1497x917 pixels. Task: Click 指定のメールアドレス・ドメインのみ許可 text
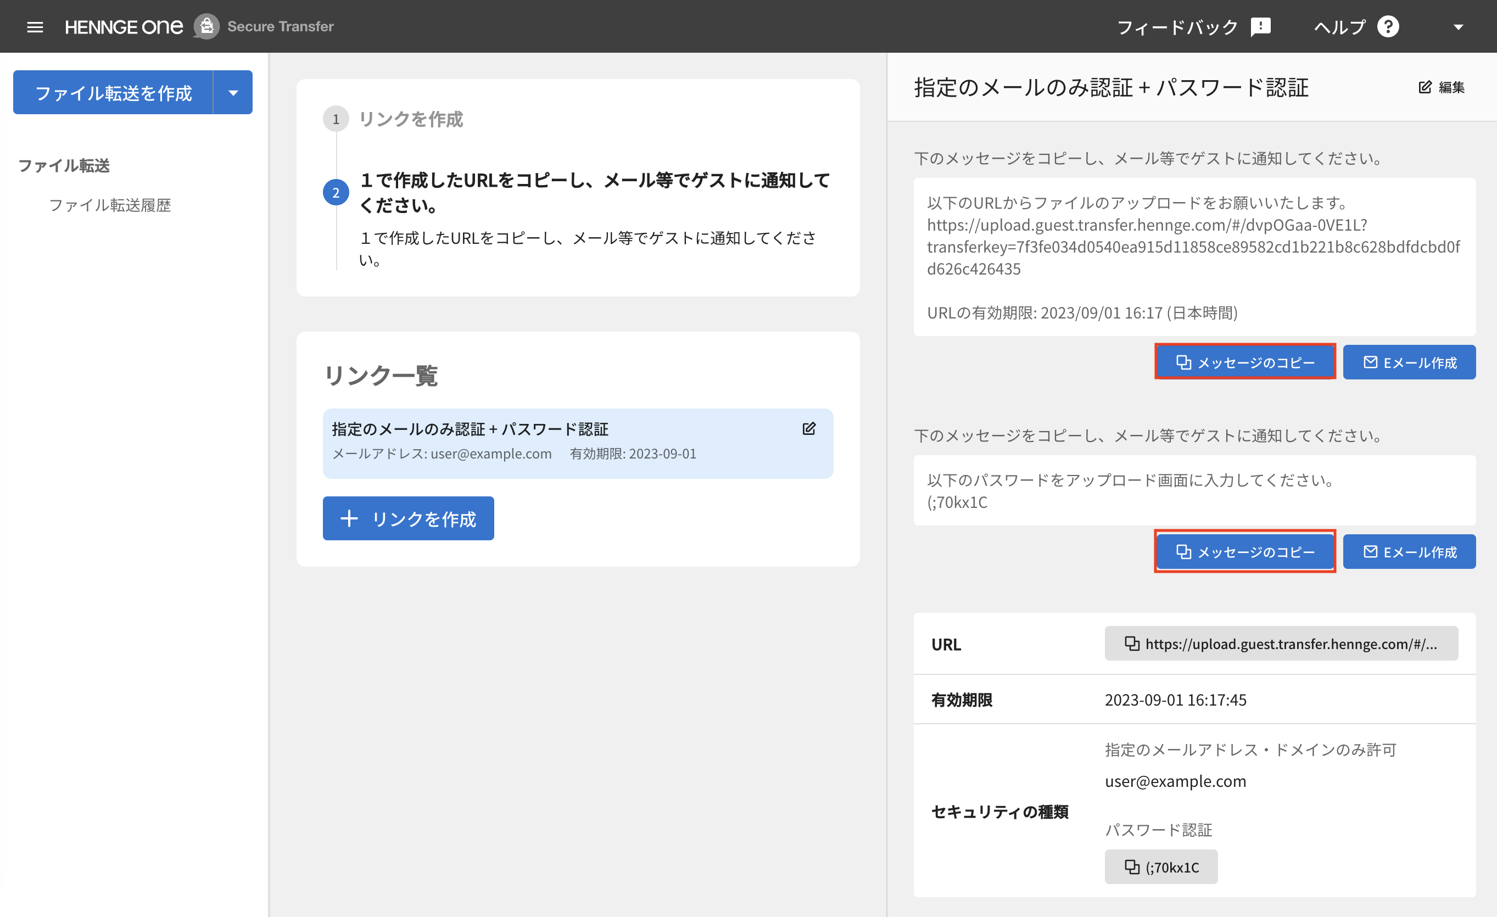click(1251, 750)
